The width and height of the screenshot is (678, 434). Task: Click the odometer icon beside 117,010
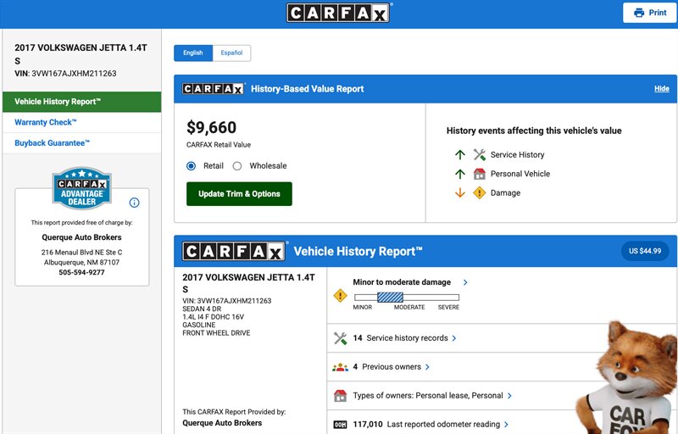click(340, 424)
